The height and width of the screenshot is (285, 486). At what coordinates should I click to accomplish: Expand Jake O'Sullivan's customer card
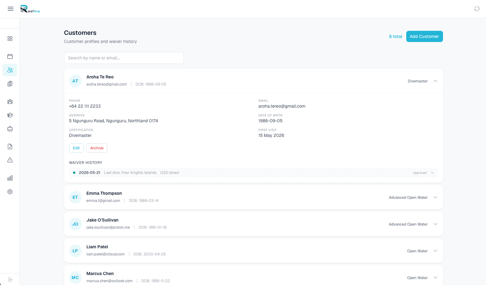pyautogui.click(x=436, y=224)
